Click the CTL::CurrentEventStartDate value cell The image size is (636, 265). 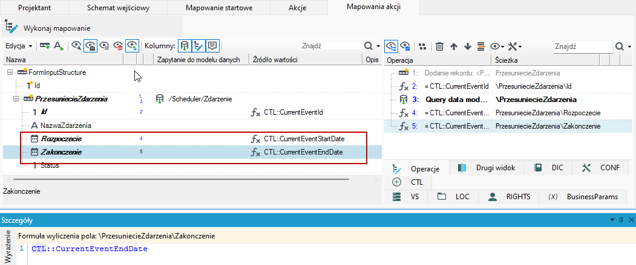(x=304, y=139)
